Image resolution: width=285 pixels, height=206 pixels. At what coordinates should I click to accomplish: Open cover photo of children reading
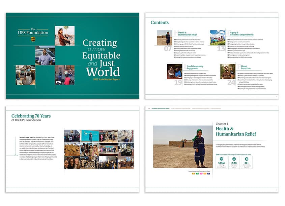coord(65,75)
